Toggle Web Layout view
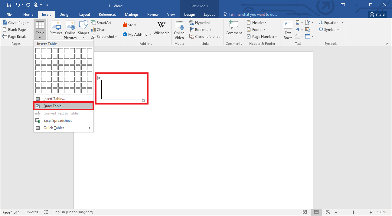Image resolution: width=392 pixels, height=216 pixels. (x=328, y=212)
